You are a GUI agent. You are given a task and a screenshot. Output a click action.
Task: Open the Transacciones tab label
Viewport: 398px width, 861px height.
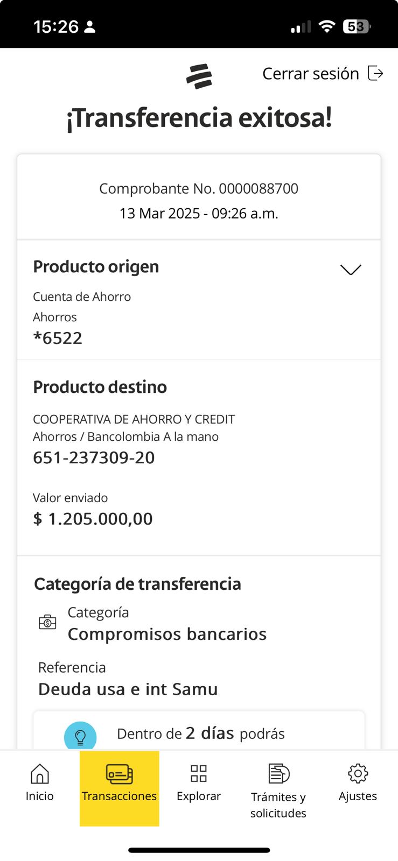(119, 796)
